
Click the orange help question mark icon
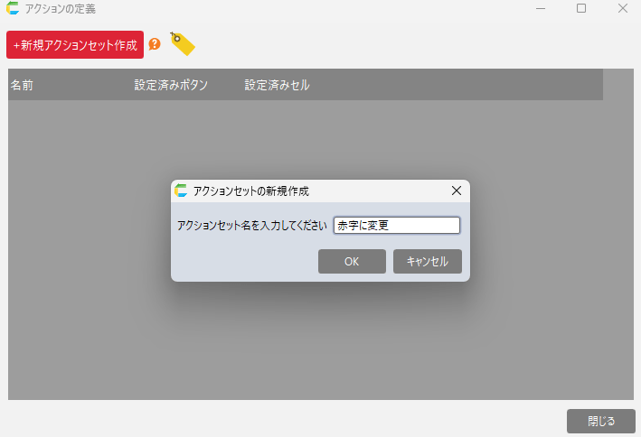[x=155, y=44]
